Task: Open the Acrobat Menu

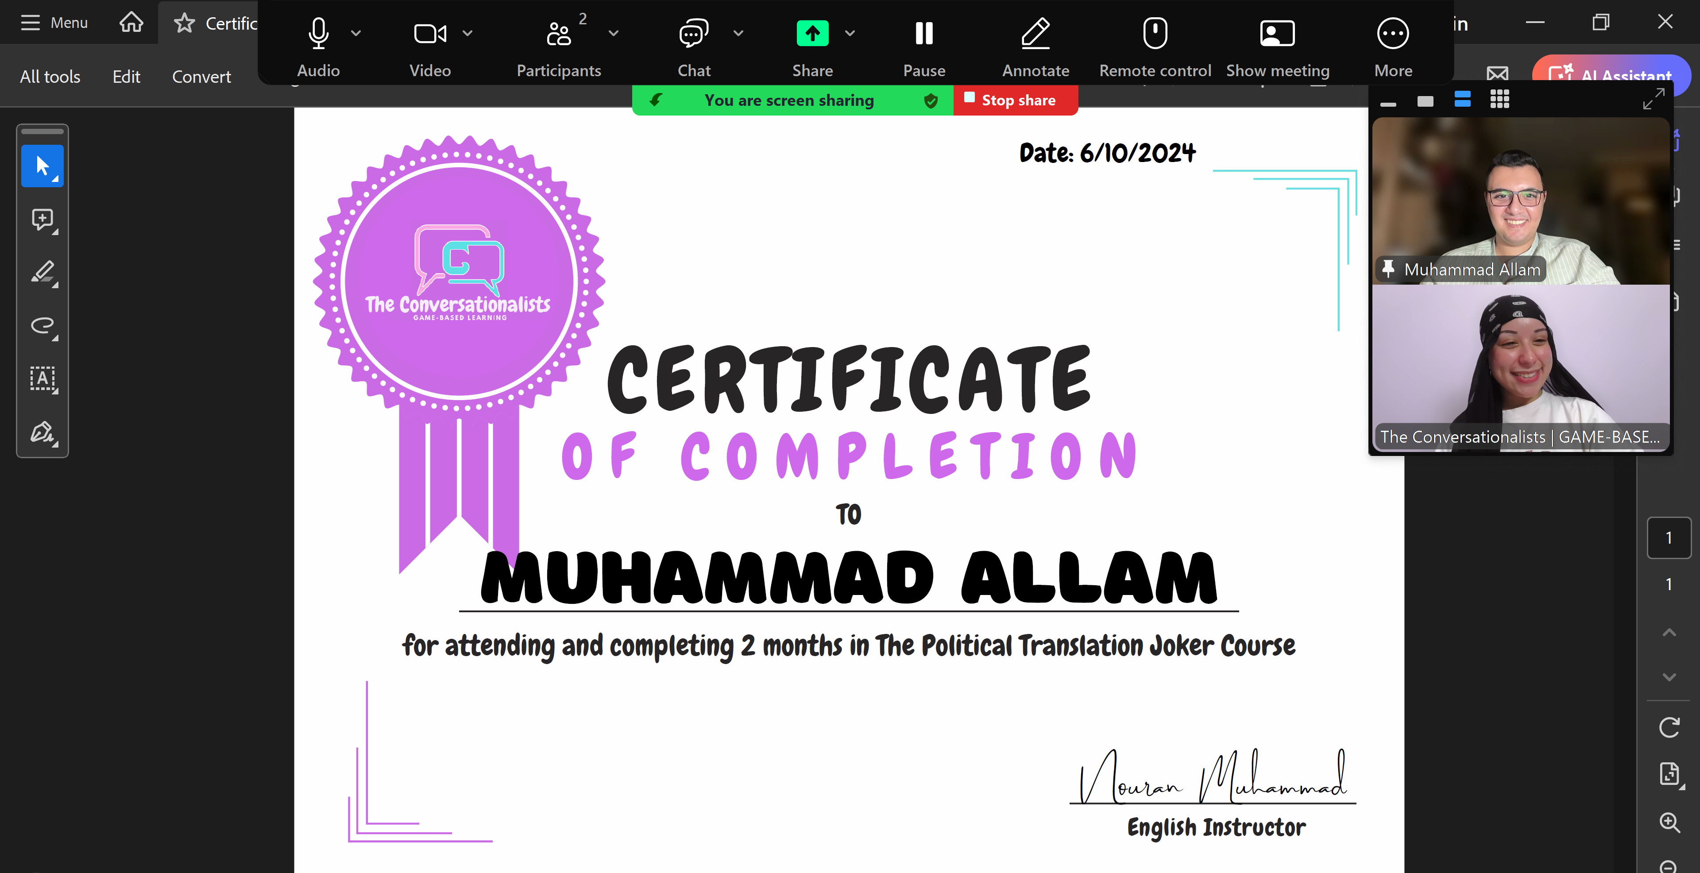Action: click(54, 23)
